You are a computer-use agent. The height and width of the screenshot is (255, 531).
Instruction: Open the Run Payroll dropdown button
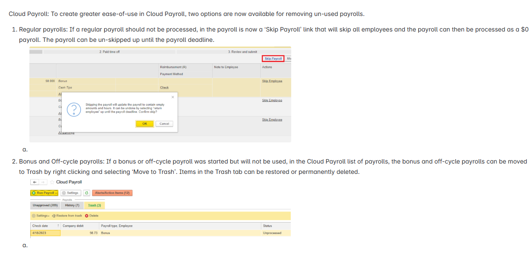click(x=44, y=193)
